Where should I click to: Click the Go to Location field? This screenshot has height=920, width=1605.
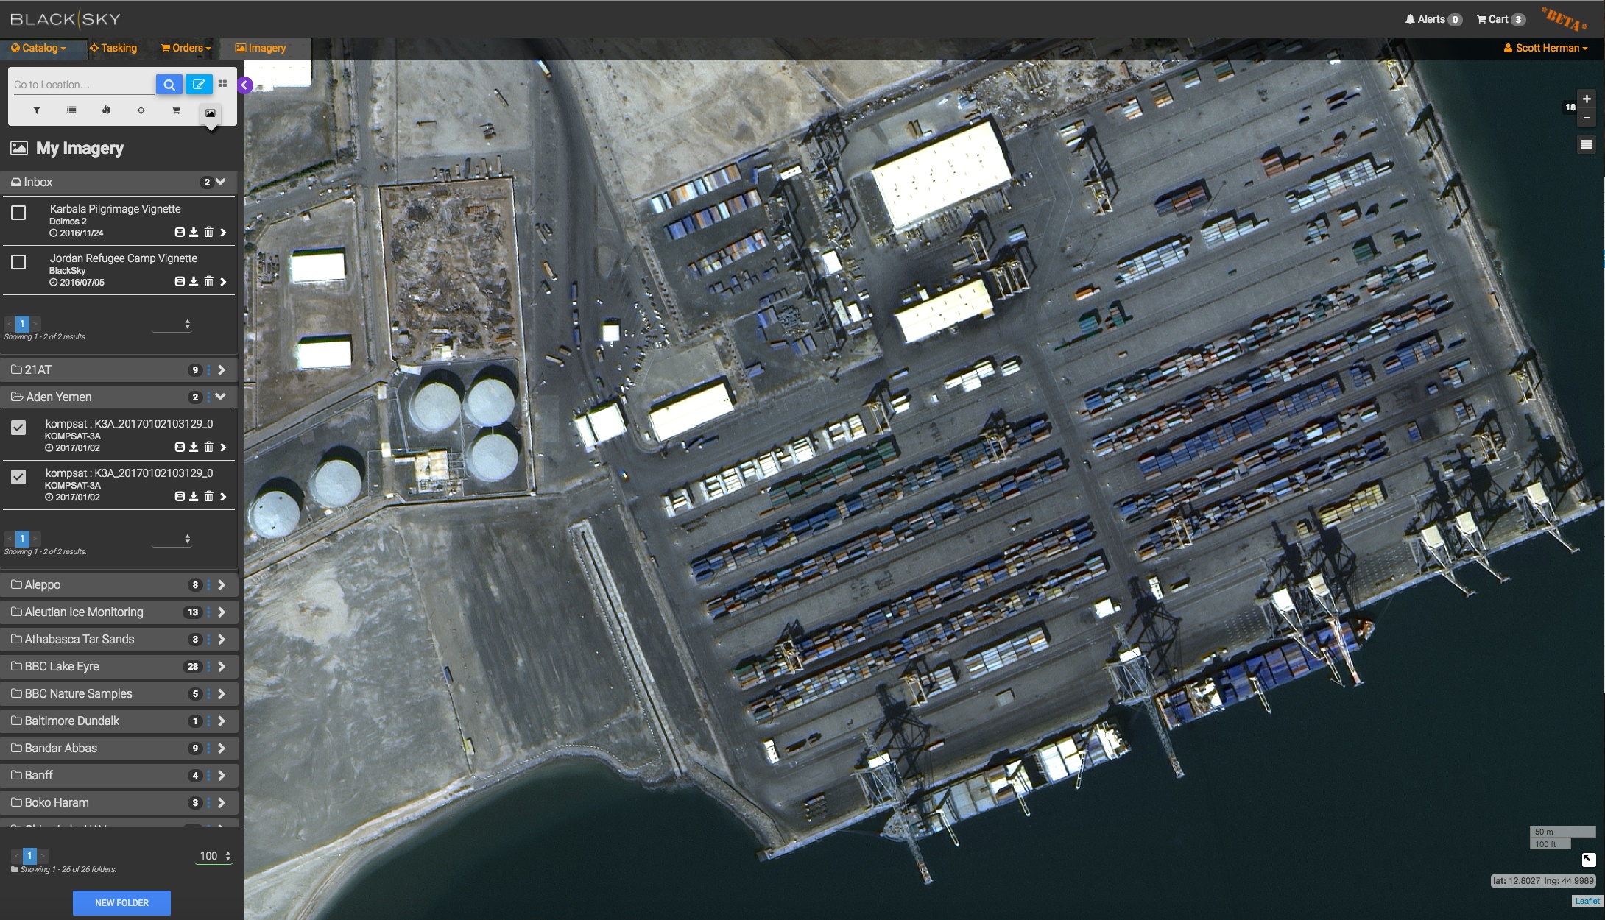click(82, 85)
